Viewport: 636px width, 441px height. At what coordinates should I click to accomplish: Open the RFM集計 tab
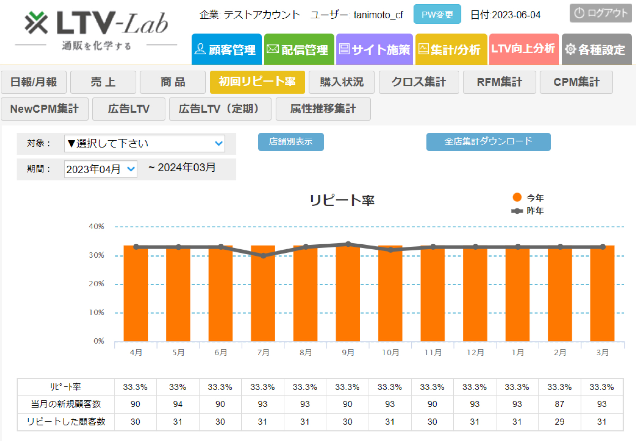[x=500, y=82]
